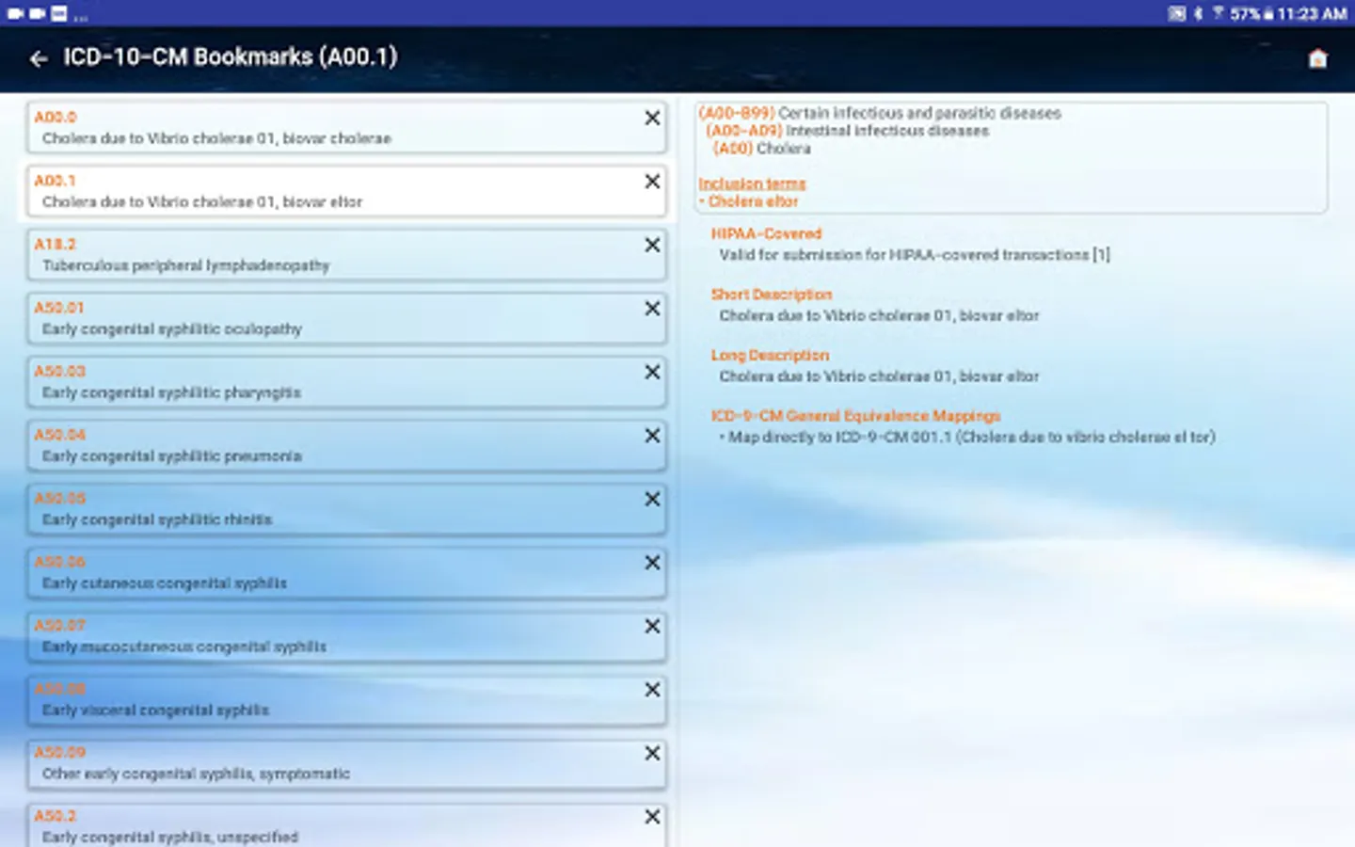This screenshot has height=847, width=1355.
Task: Delete bookmark A18.2 Tuberculous peripheral lymphadenopathy
Action: (652, 245)
